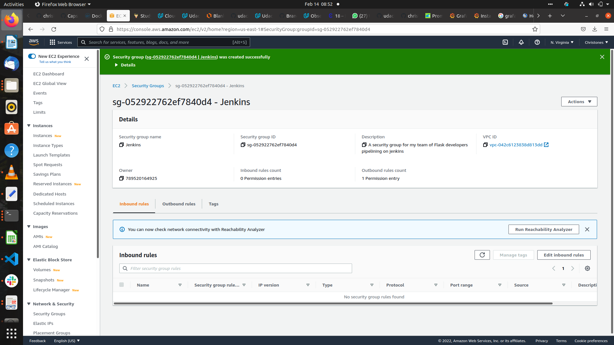Refresh the inbound rules table
Image resolution: width=614 pixels, height=345 pixels.
click(482, 255)
